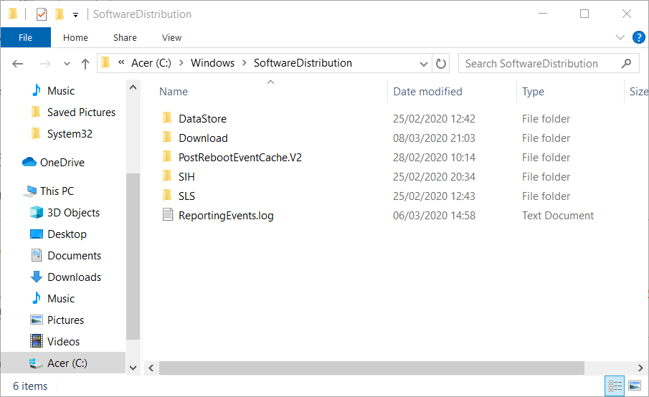Click the Search SoftwareDistribution field

click(538, 63)
